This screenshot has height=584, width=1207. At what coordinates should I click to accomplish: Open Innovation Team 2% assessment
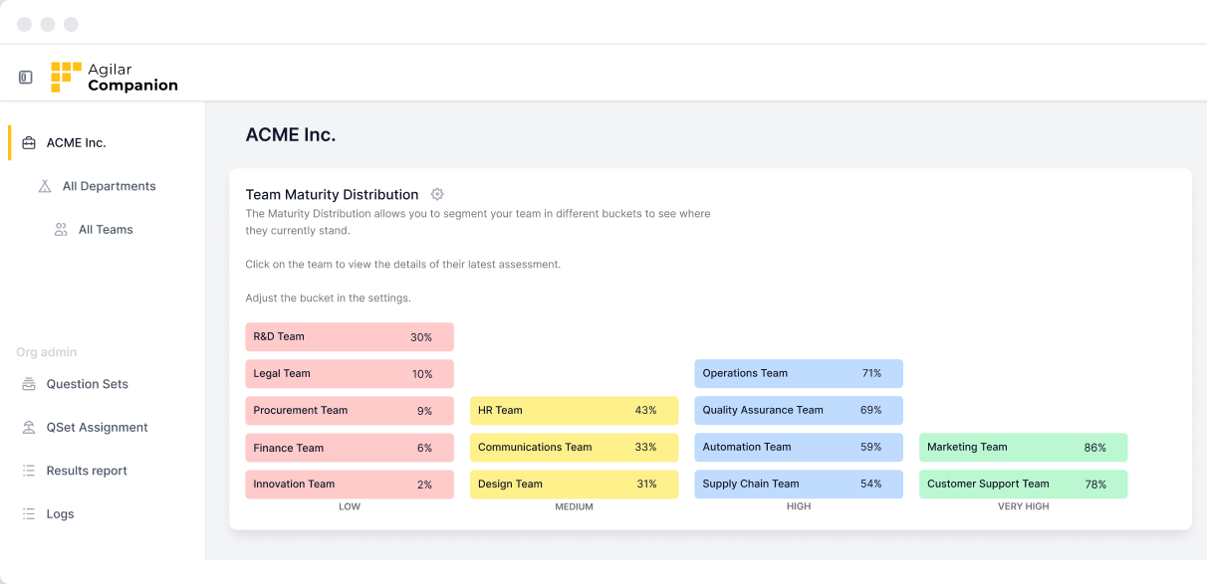[x=350, y=485]
